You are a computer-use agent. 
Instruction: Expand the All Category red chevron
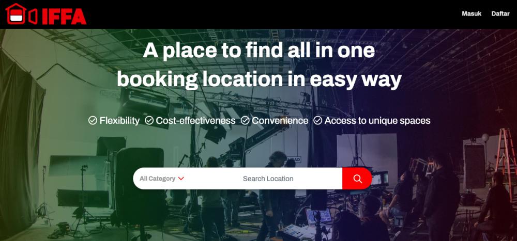180,179
